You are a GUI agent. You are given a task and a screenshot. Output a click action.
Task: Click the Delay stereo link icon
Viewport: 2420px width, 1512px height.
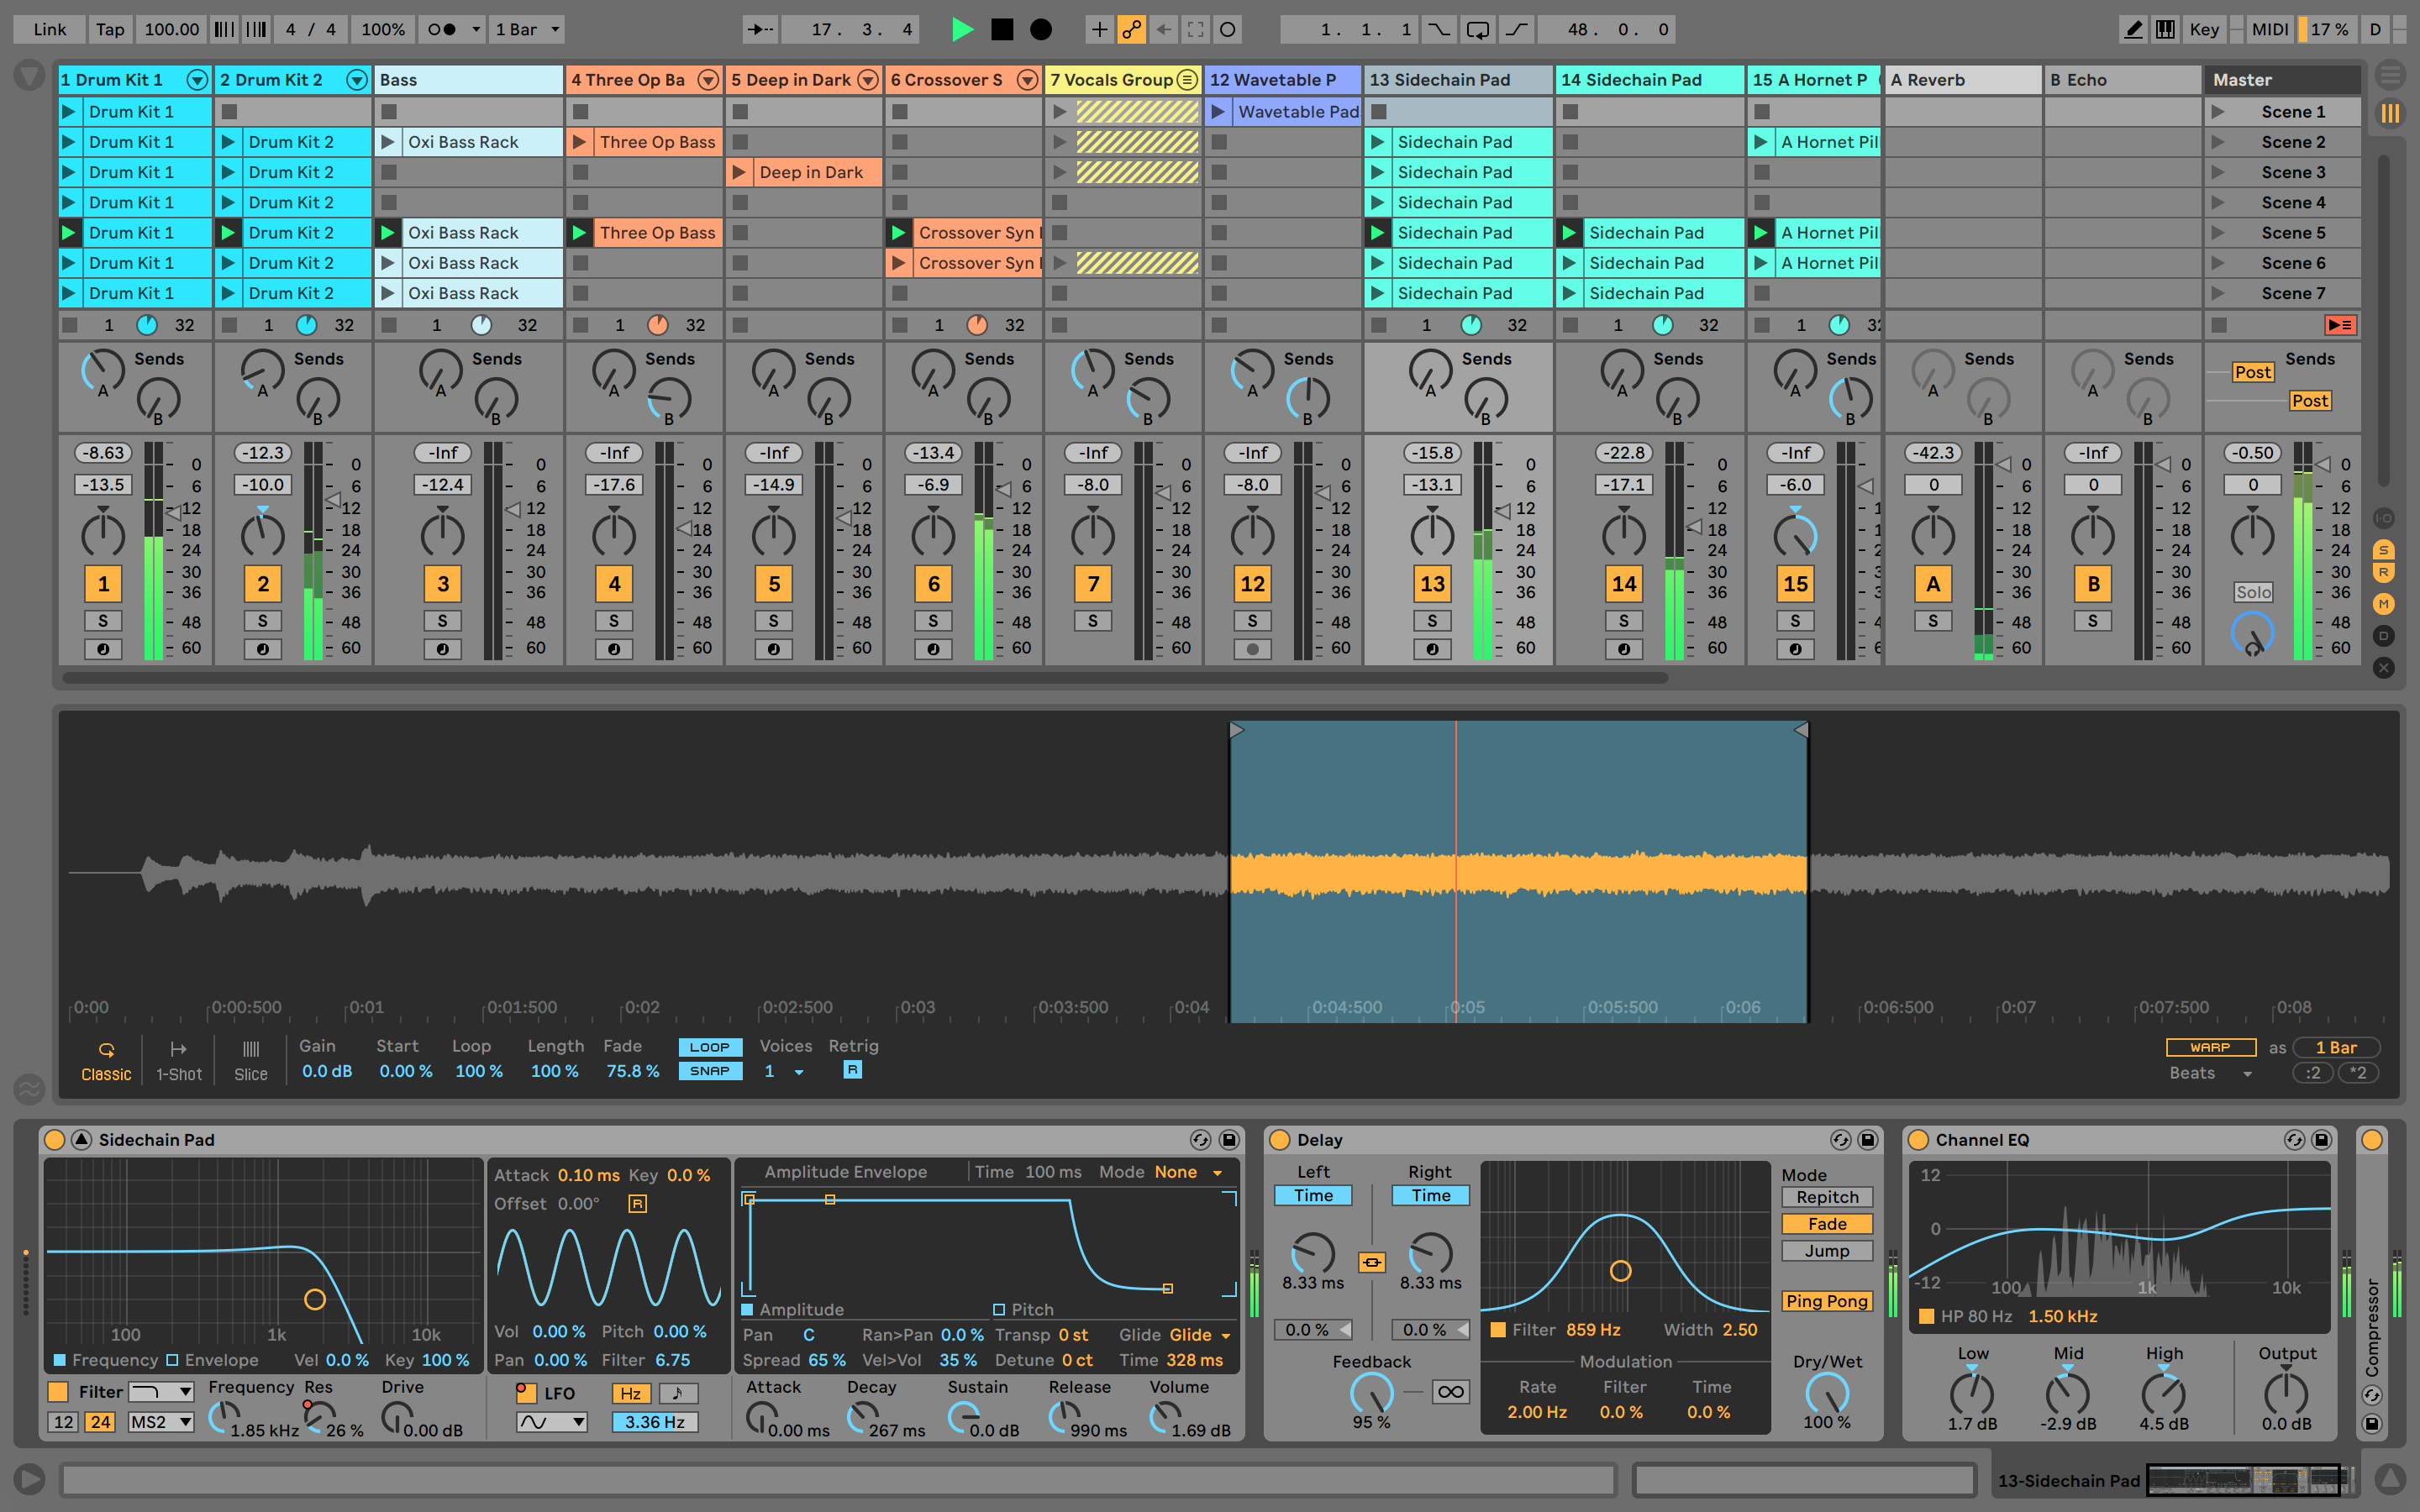tap(1372, 1262)
